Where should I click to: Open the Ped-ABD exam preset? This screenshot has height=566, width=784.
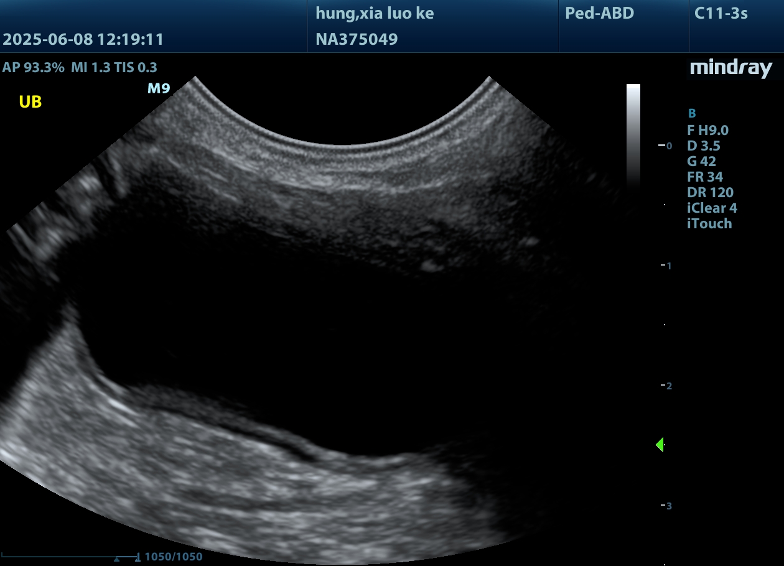pyautogui.click(x=599, y=14)
